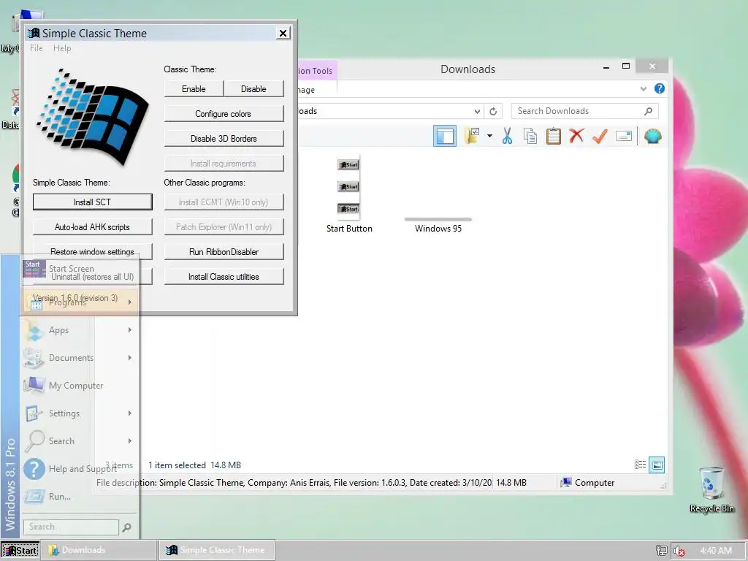This screenshot has height=561, width=748.
Task: Click the magnifier icon beside Start menu search
Action: (x=127, y=527)
